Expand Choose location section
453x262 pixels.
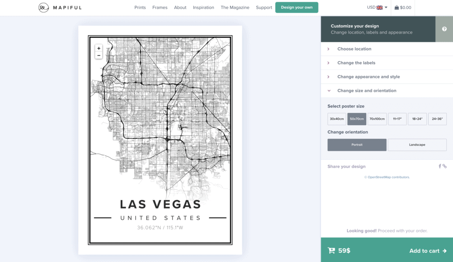click(x=387, y=49)
